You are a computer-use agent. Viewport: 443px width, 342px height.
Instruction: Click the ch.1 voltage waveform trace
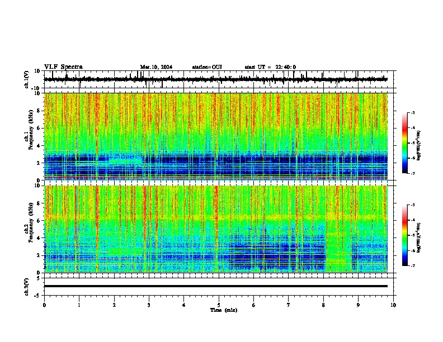pos(216,79)
